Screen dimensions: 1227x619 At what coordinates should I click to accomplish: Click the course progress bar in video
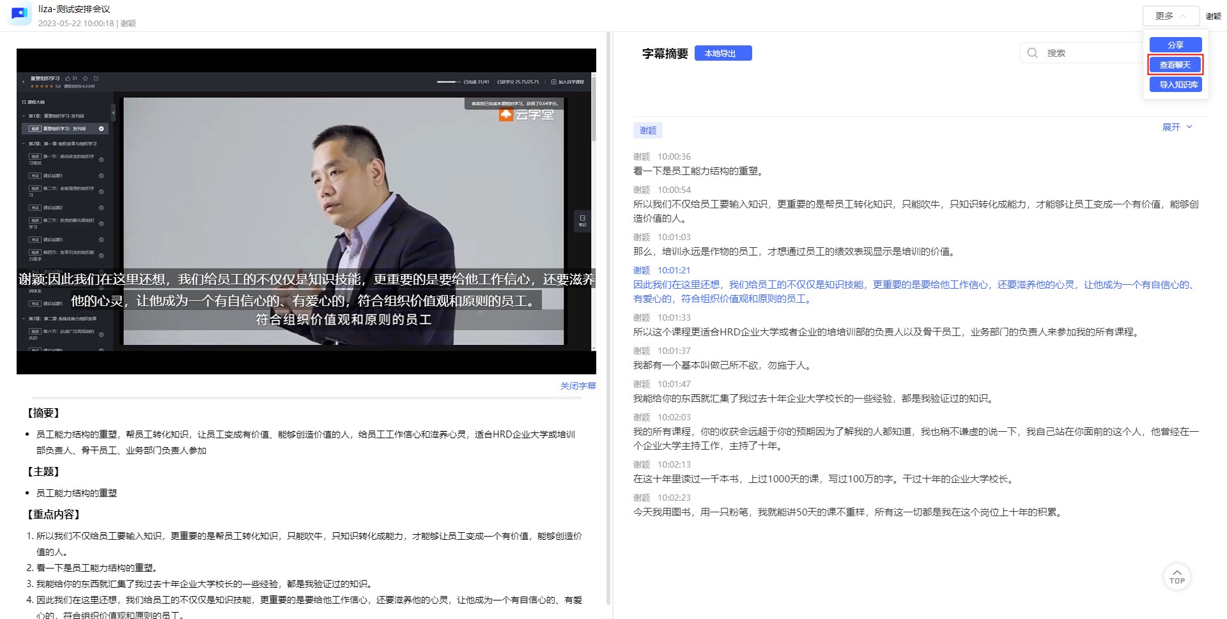[448, 82]
